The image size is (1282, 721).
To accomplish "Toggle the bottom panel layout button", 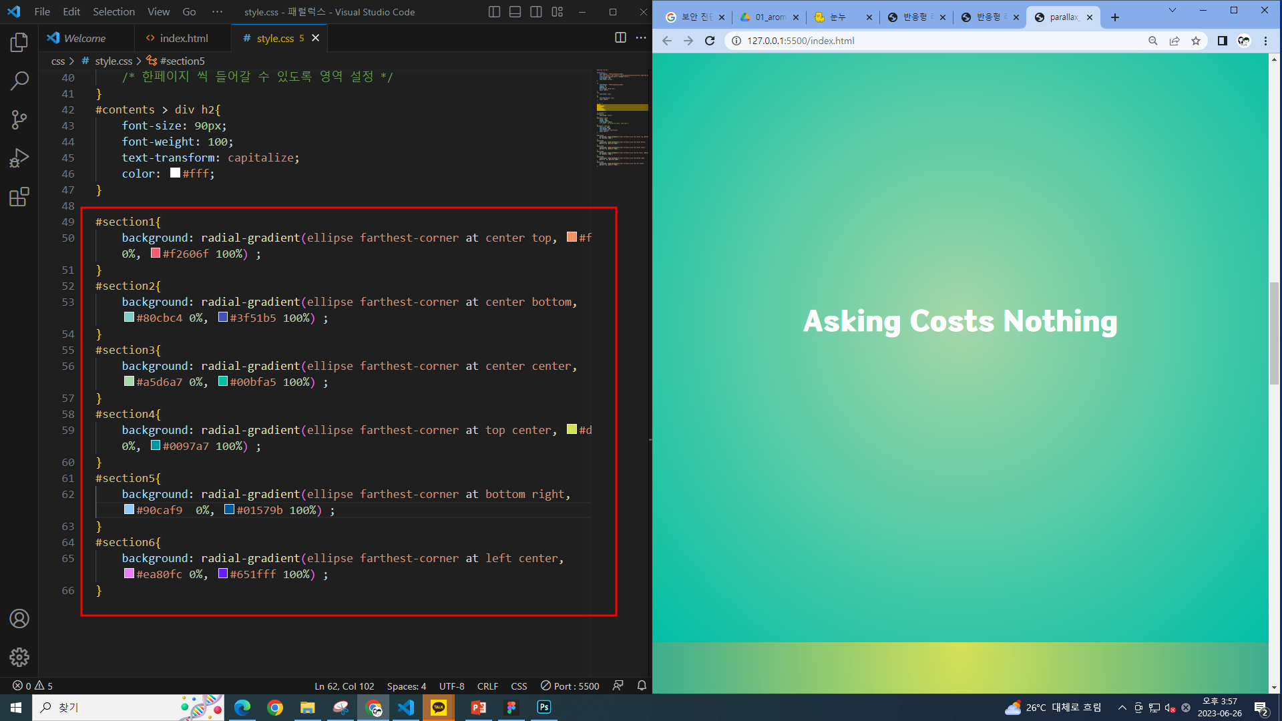I will 515,12.
